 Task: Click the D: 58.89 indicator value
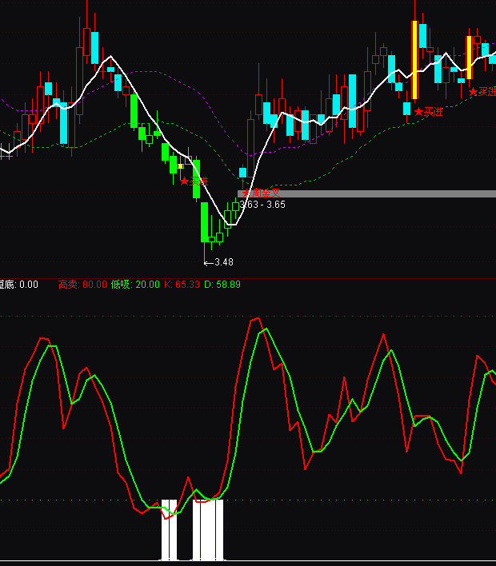click(222, 284)
